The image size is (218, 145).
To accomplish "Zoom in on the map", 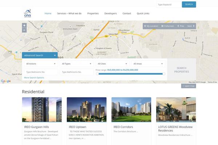I will [24, 25].
